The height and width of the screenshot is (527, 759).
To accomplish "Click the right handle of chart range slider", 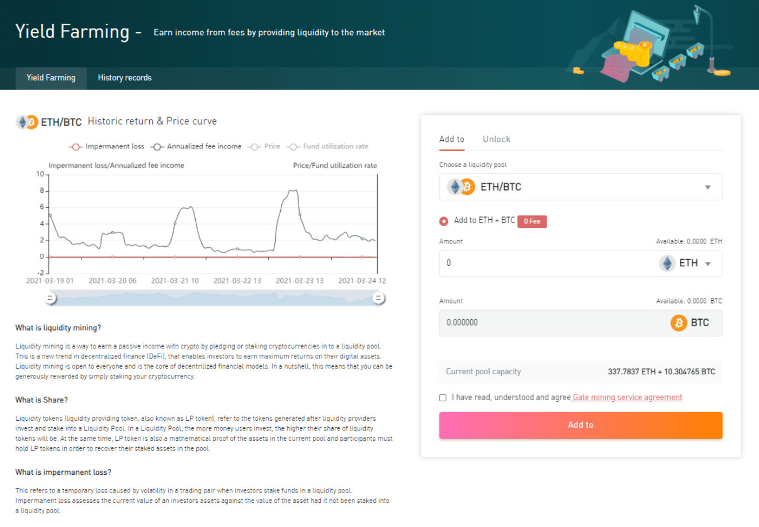I will tap(378, 298).
